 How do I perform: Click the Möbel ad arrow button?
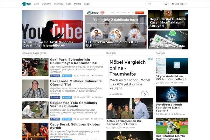145,94
